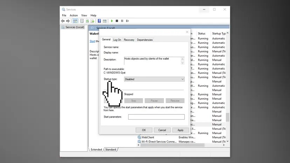Toggle the Show/Hide Console Tree toolbar icon

pos(75,21)
